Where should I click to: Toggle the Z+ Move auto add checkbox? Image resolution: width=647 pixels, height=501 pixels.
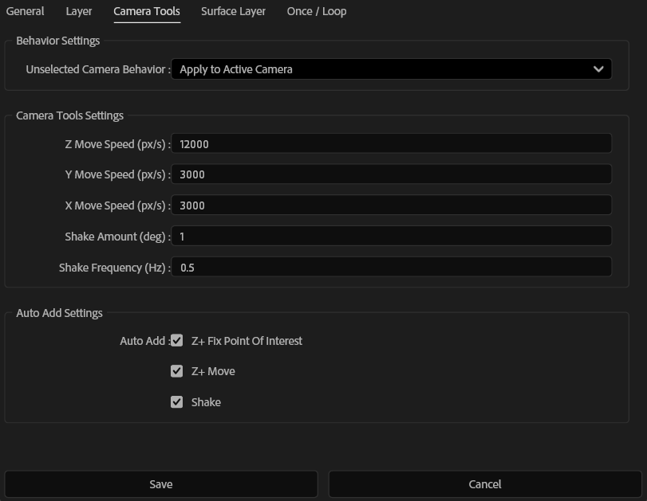[x=176, y=371]
